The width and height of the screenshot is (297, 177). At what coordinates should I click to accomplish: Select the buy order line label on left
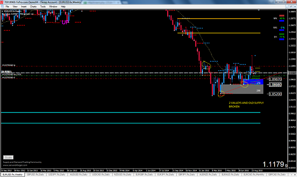pyautogui.click(x=11, y=75)
